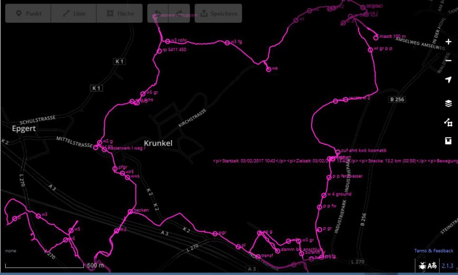Open the map data panel icon
The image size is (458, 275).
click(x=449, y=122)
